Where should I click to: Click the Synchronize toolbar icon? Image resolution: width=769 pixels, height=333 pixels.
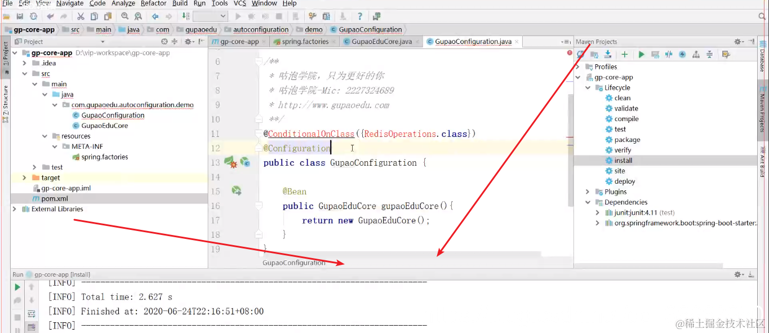click(33, 16)
